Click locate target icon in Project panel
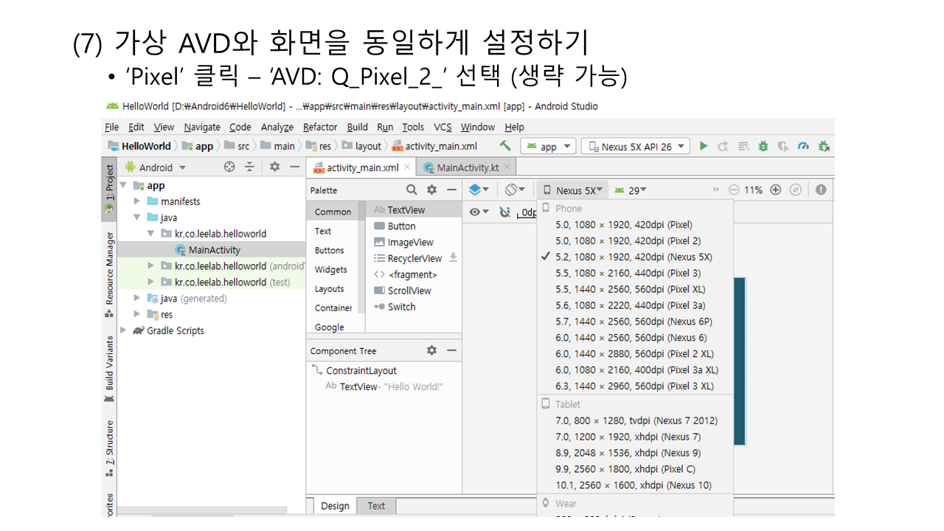944x531 pixels. (229, 167)
